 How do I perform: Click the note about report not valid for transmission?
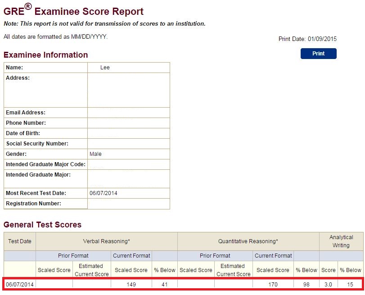click(104, 24)
